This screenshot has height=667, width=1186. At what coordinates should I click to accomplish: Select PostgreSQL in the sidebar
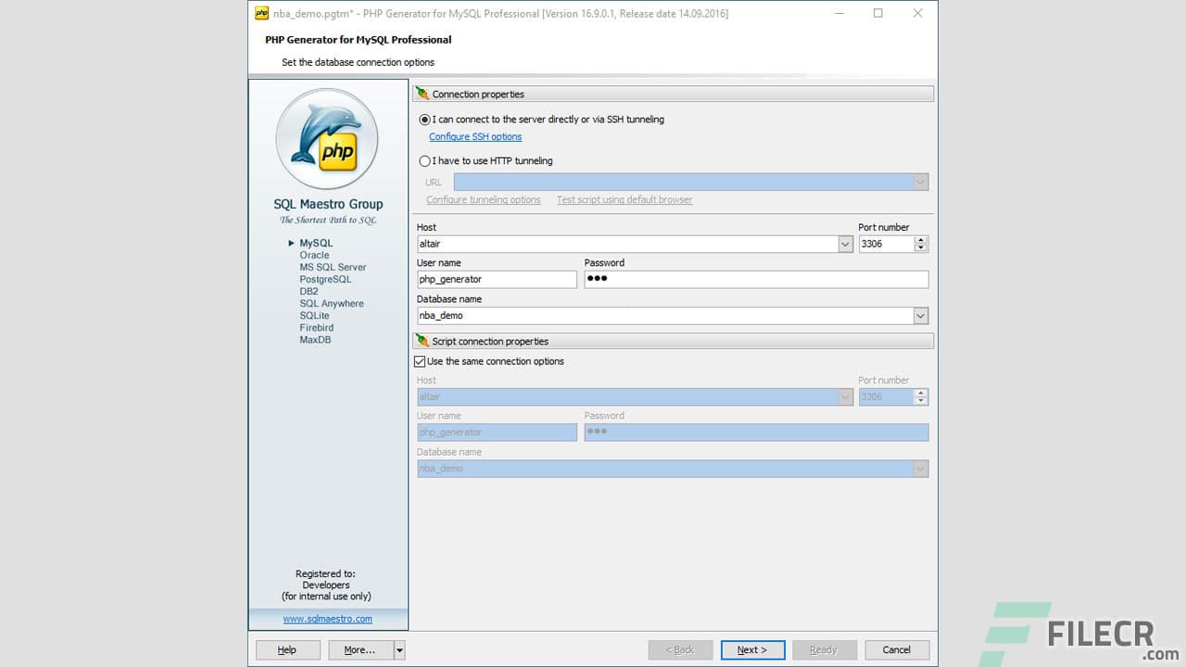tap(326, 279)
